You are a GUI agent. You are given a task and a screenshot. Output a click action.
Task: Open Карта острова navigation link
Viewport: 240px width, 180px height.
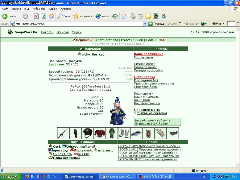coord(107,40)
